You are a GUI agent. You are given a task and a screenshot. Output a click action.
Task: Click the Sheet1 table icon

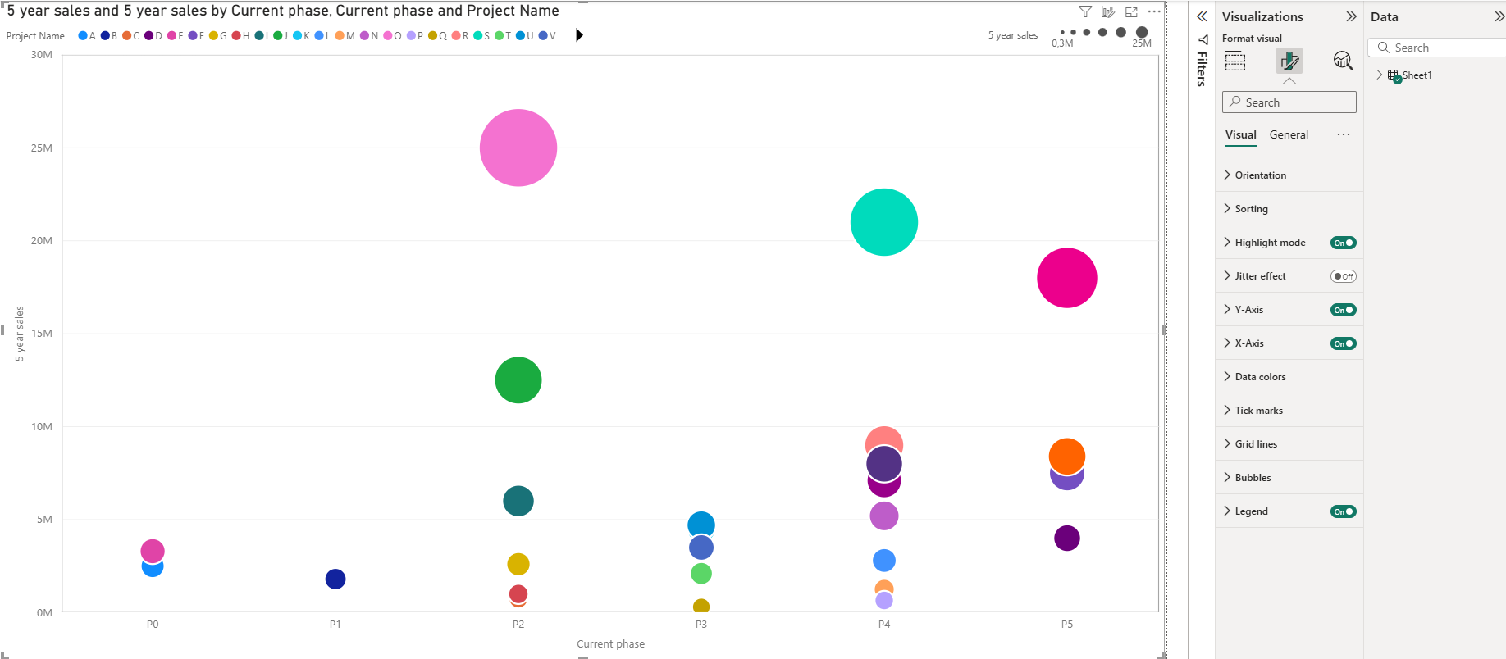click(1394, 75)
